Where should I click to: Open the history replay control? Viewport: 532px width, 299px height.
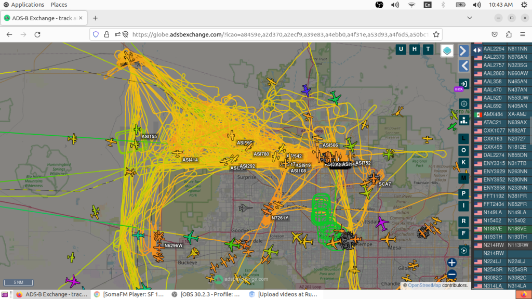[x=463, y=251]
